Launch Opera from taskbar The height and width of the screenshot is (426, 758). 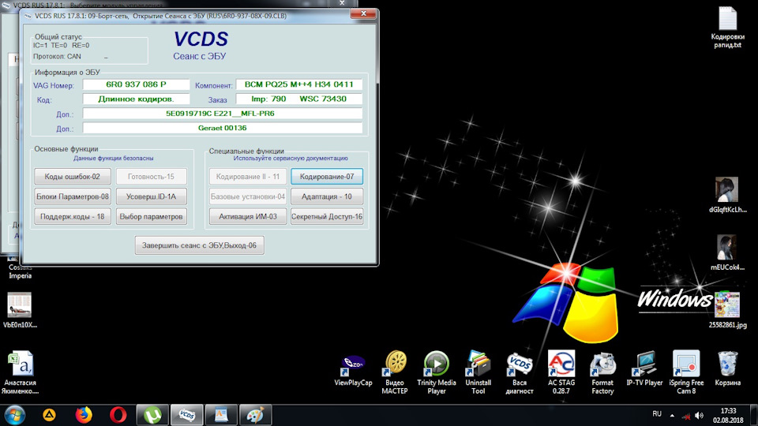118,415
